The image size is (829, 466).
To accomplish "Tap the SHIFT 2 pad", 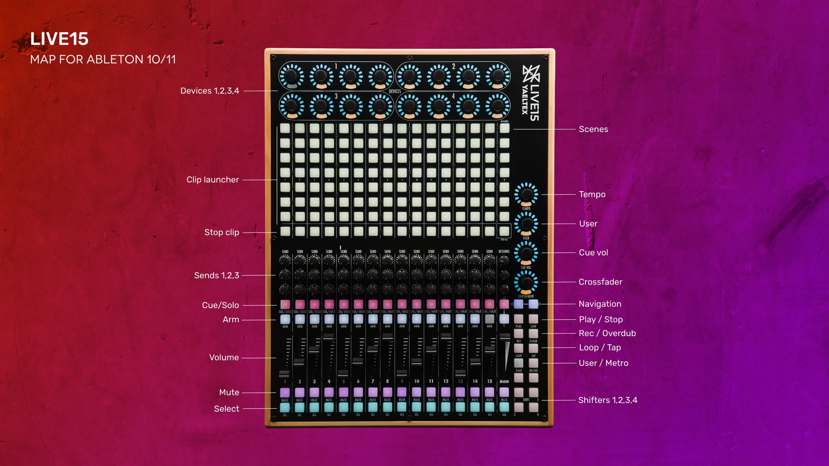I will pos(533,392).
